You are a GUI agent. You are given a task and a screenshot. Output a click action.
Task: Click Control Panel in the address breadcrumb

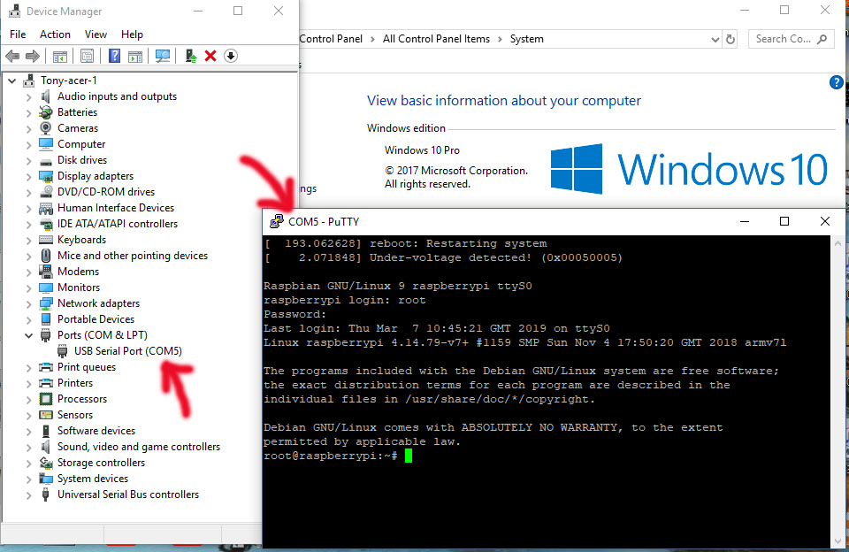click(331, 39)
